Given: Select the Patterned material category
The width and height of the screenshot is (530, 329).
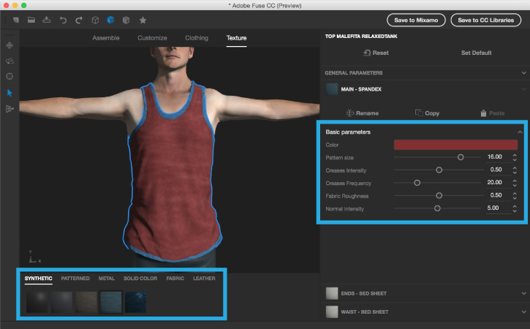Looking at the screenshot, I should [x=75, y=279].
